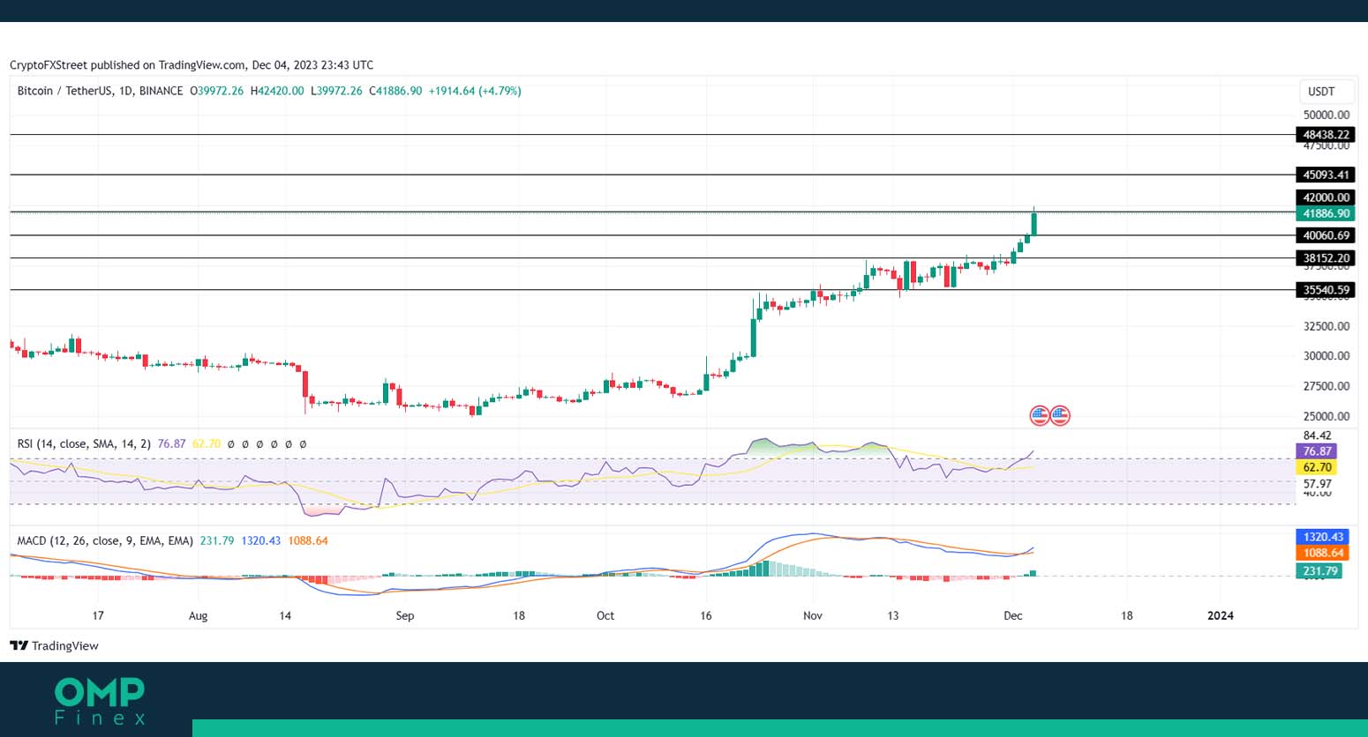Click the Nov label on the time axis
Screen dimensions: 1368x737
point(813,615)
